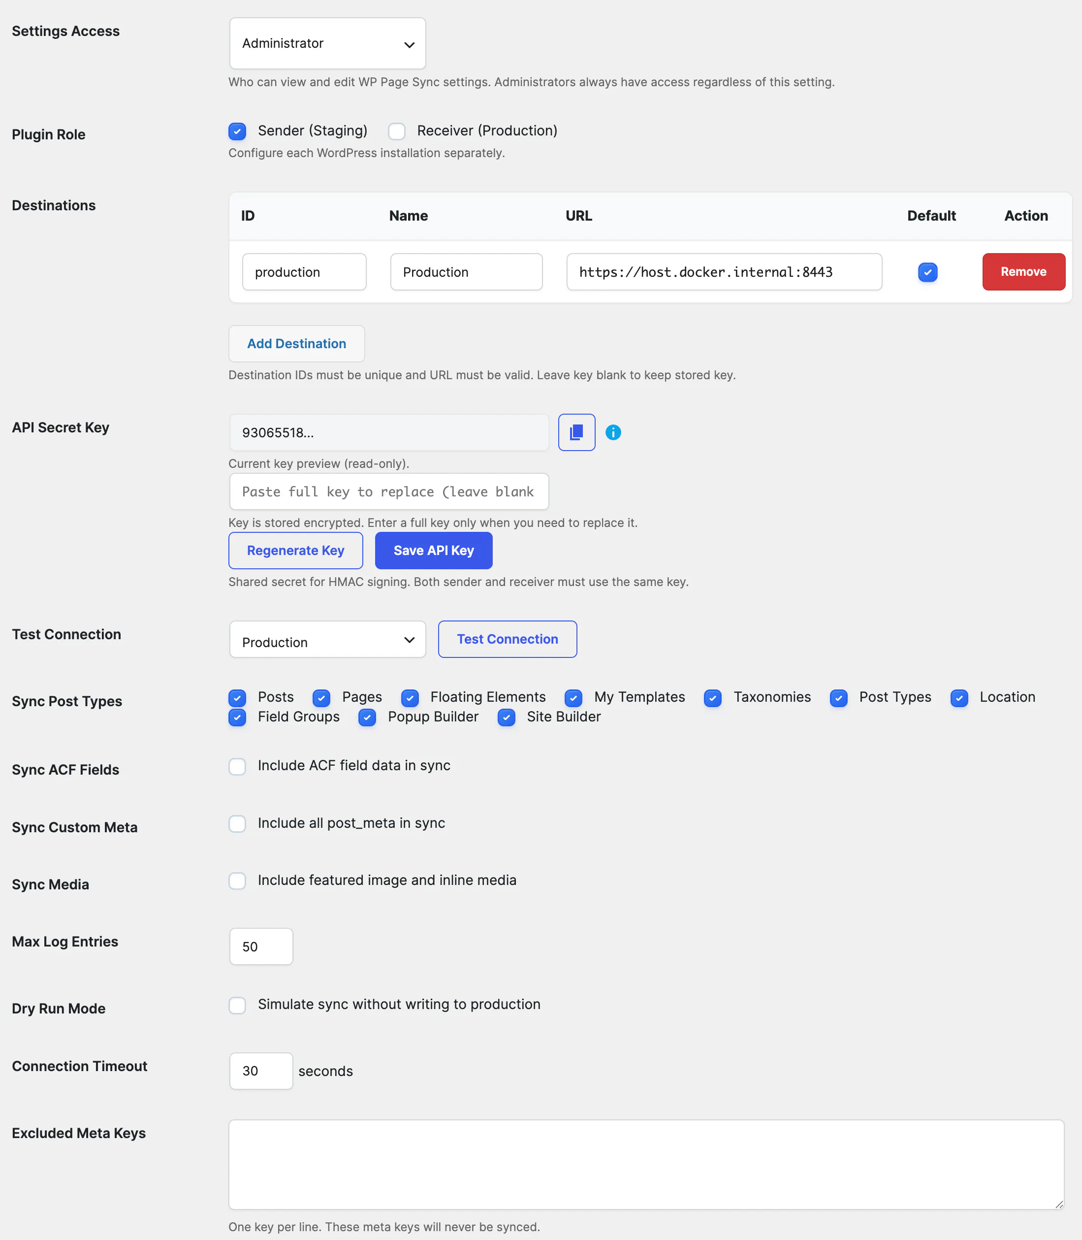Toggle the Location checkbox

coord(959,698)
